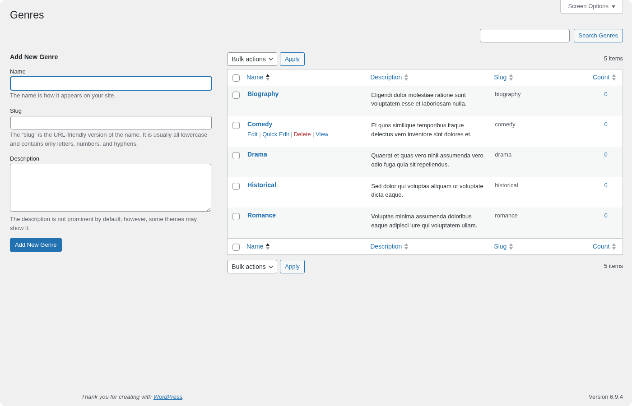The image size is (632, 406).
Task: Check the Romance row checkbox
Action: pyautogui.click(x=236, y=217)
